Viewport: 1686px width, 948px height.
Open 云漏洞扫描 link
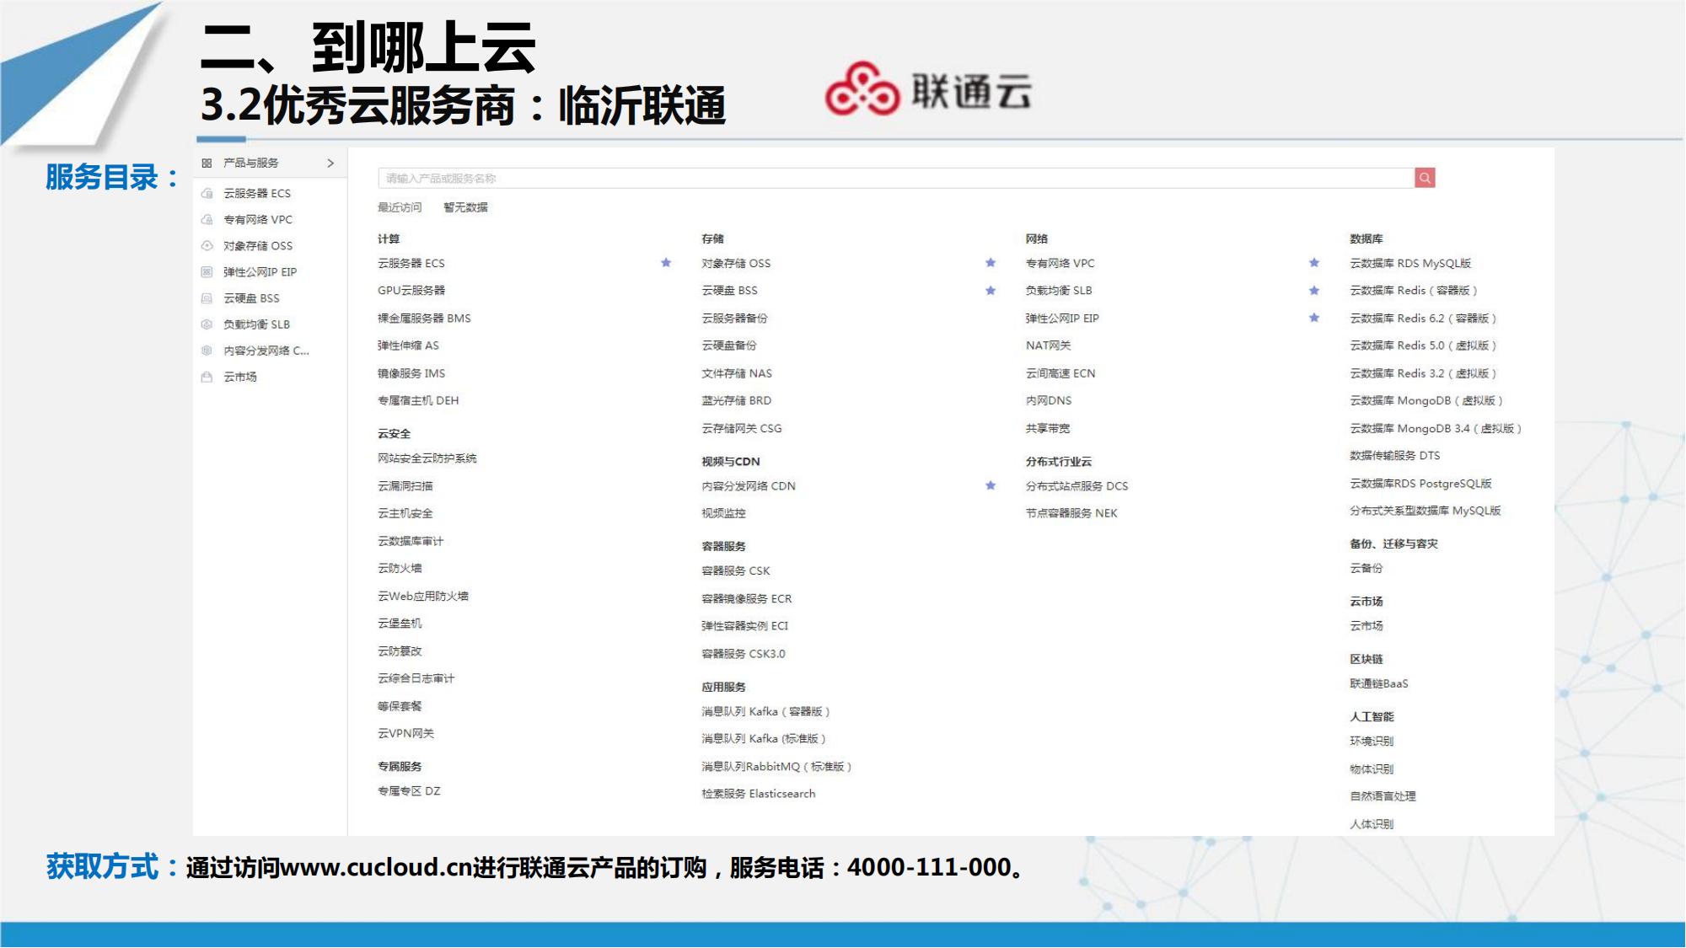405,486
